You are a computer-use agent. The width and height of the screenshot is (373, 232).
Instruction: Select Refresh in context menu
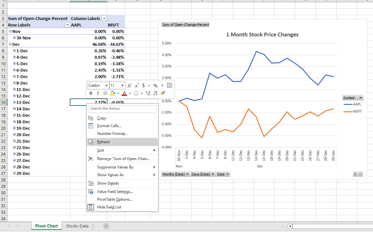click(122, 142)
